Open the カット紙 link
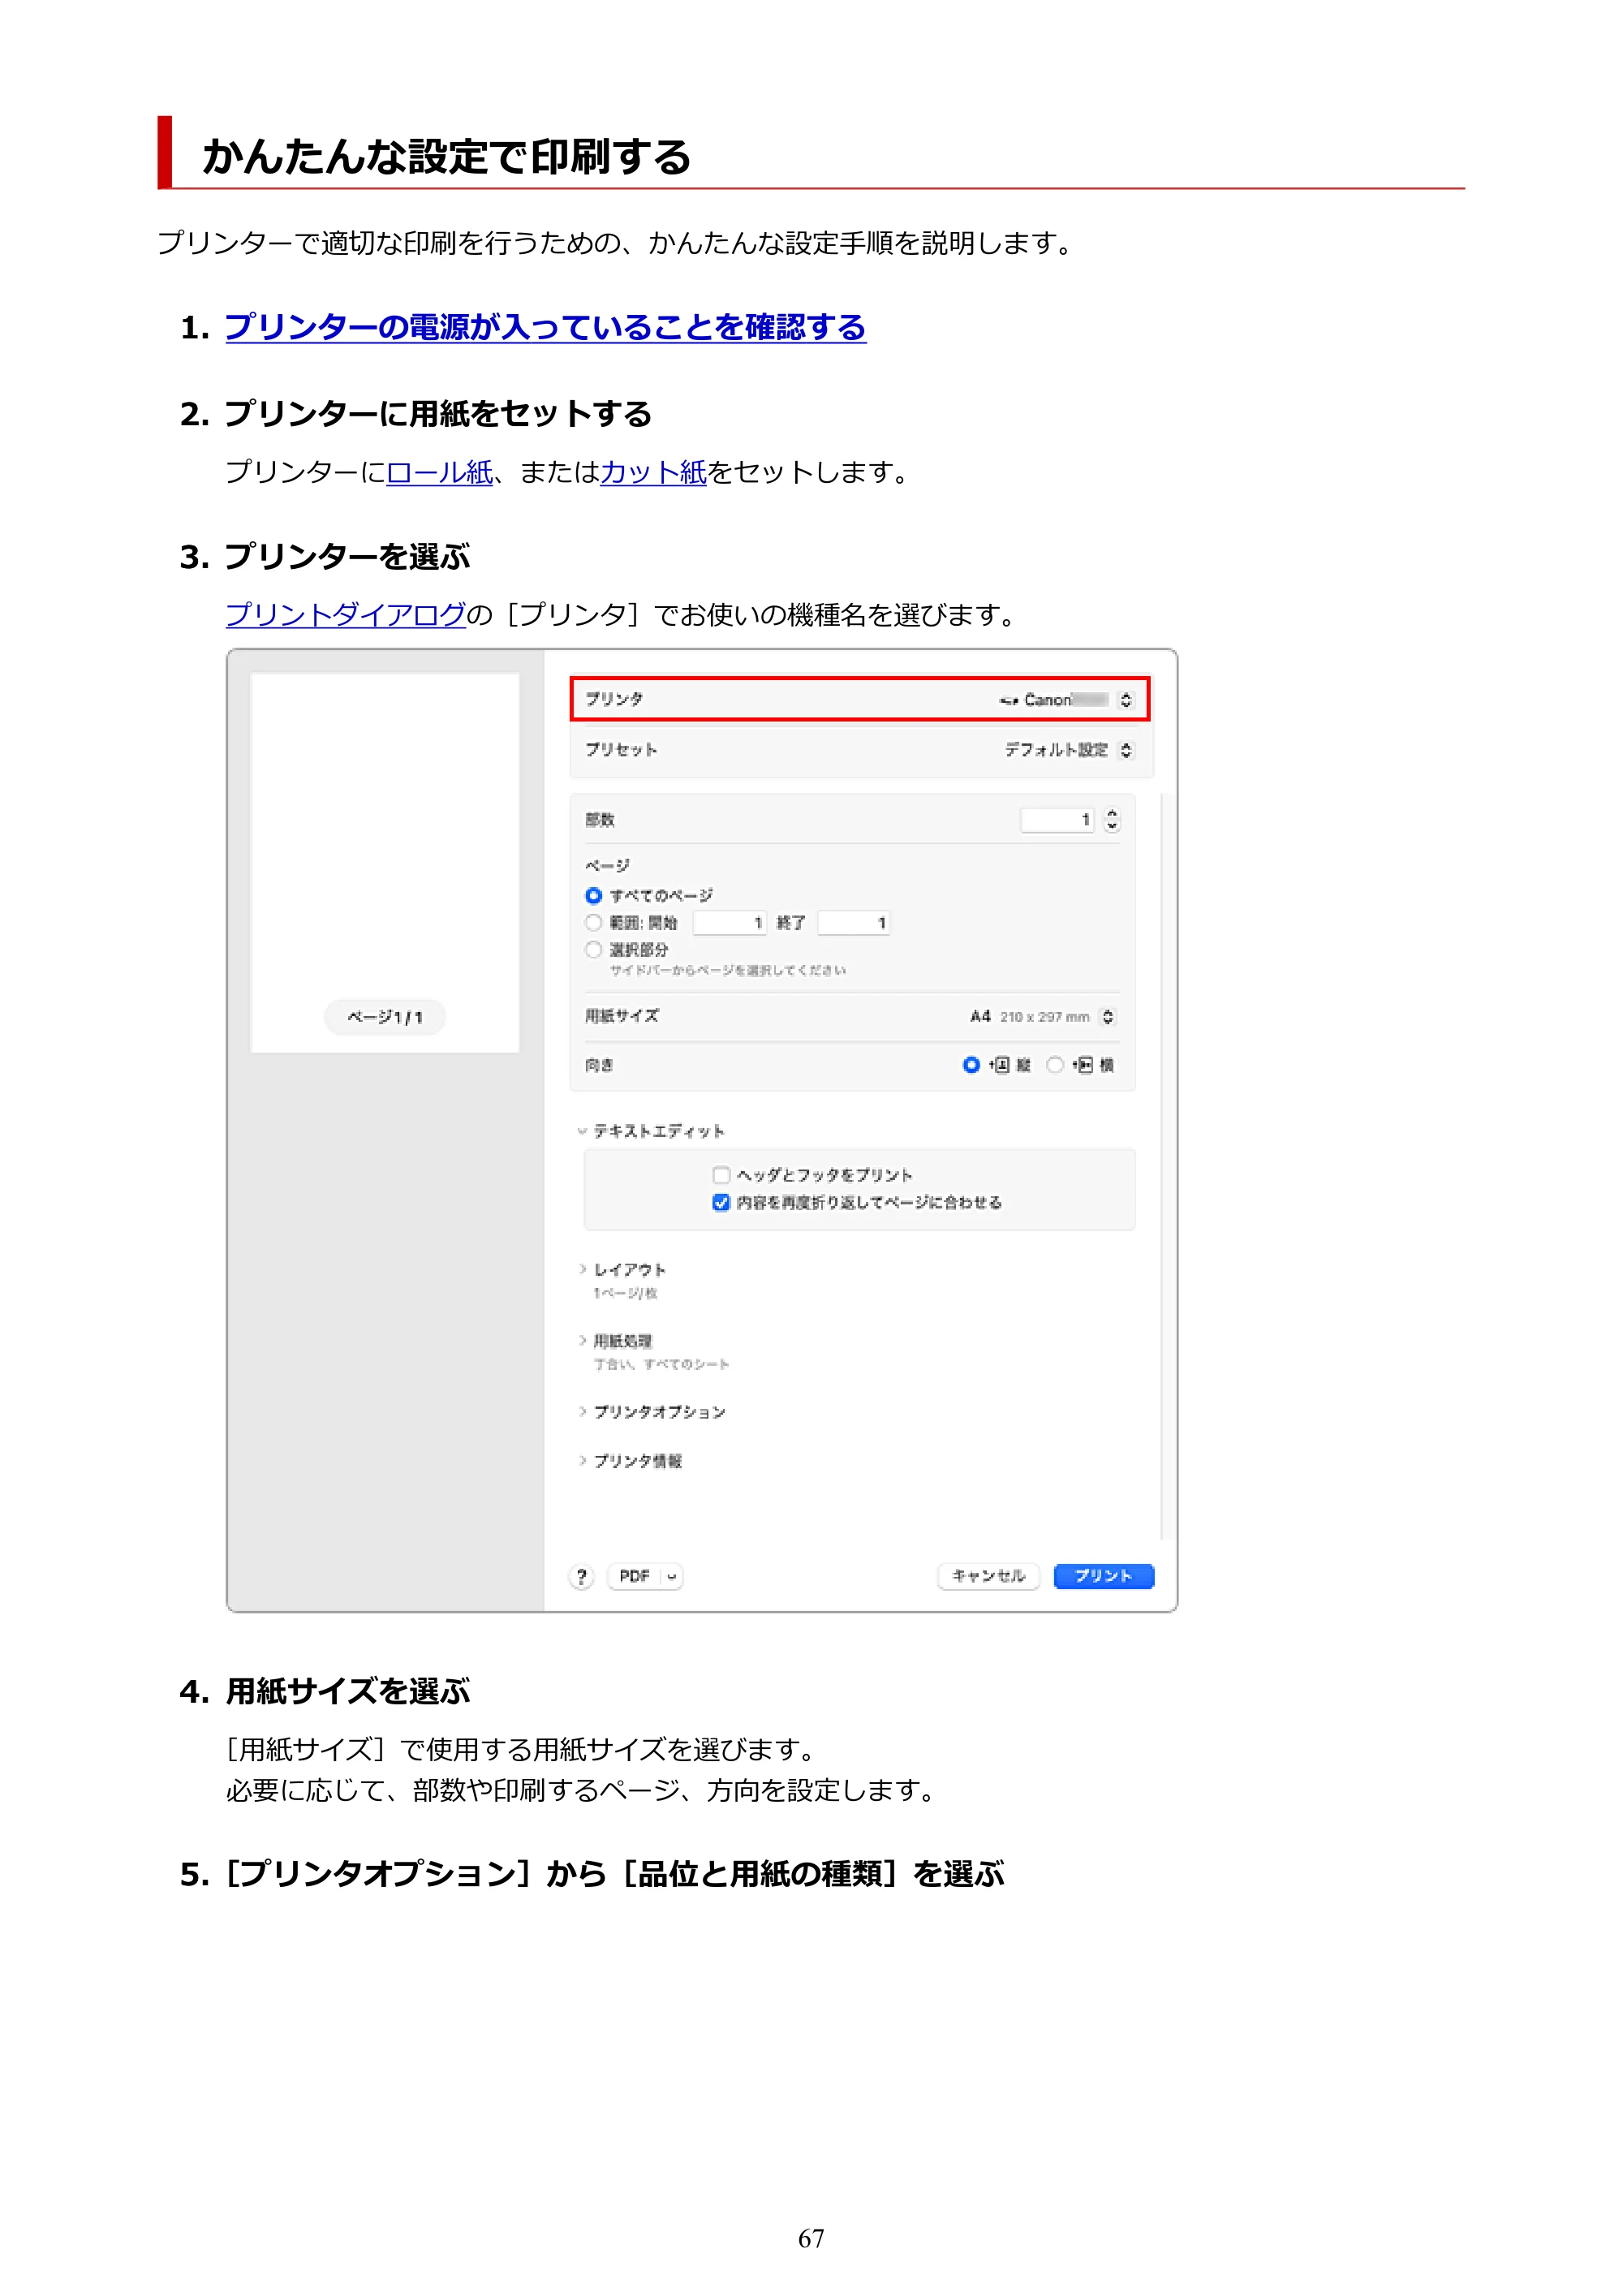The image size is (1623, 2296). click(x=653, y=472)
